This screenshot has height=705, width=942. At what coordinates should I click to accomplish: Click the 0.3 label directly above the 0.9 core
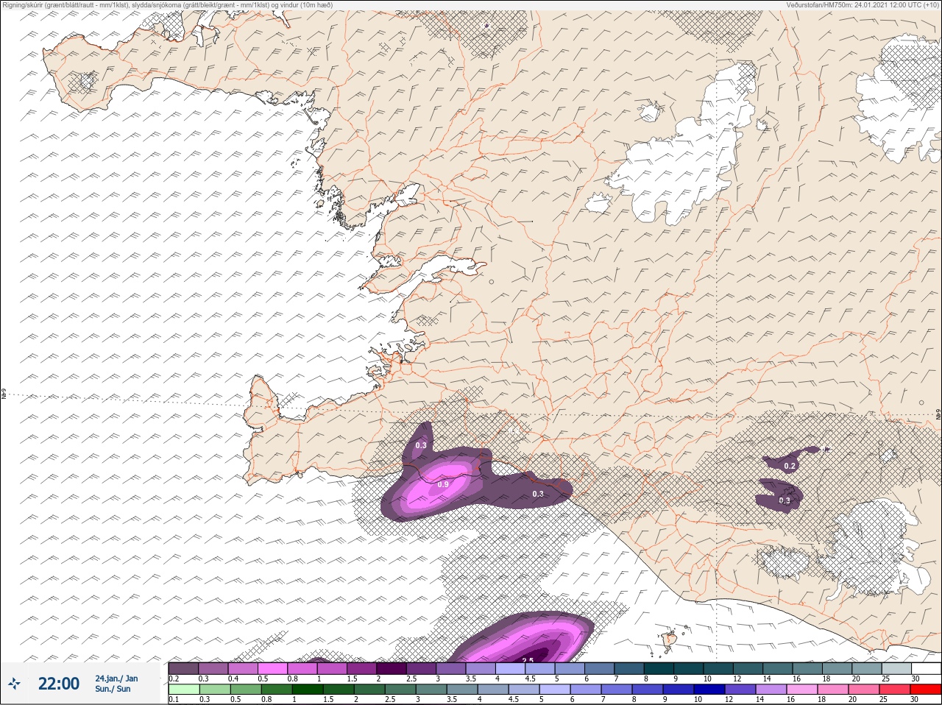tap(421, 445)
